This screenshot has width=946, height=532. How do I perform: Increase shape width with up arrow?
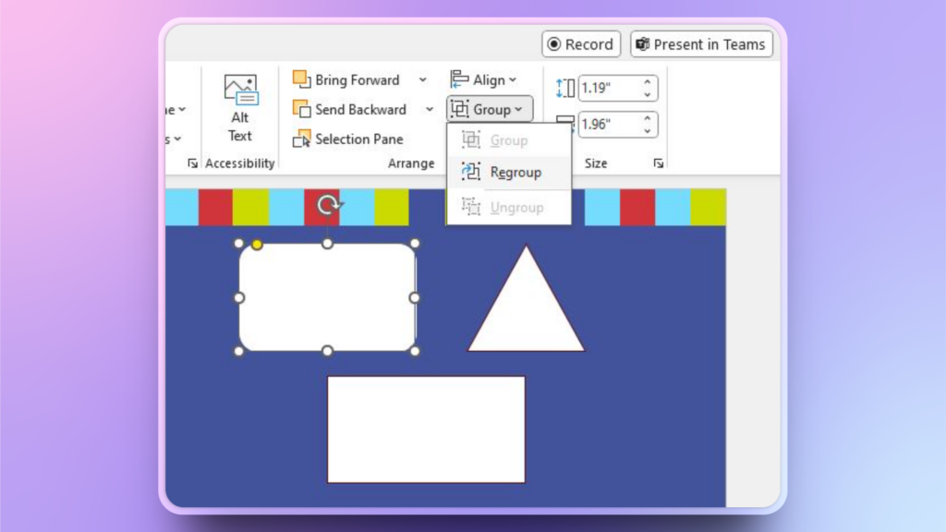click(648, 118)
